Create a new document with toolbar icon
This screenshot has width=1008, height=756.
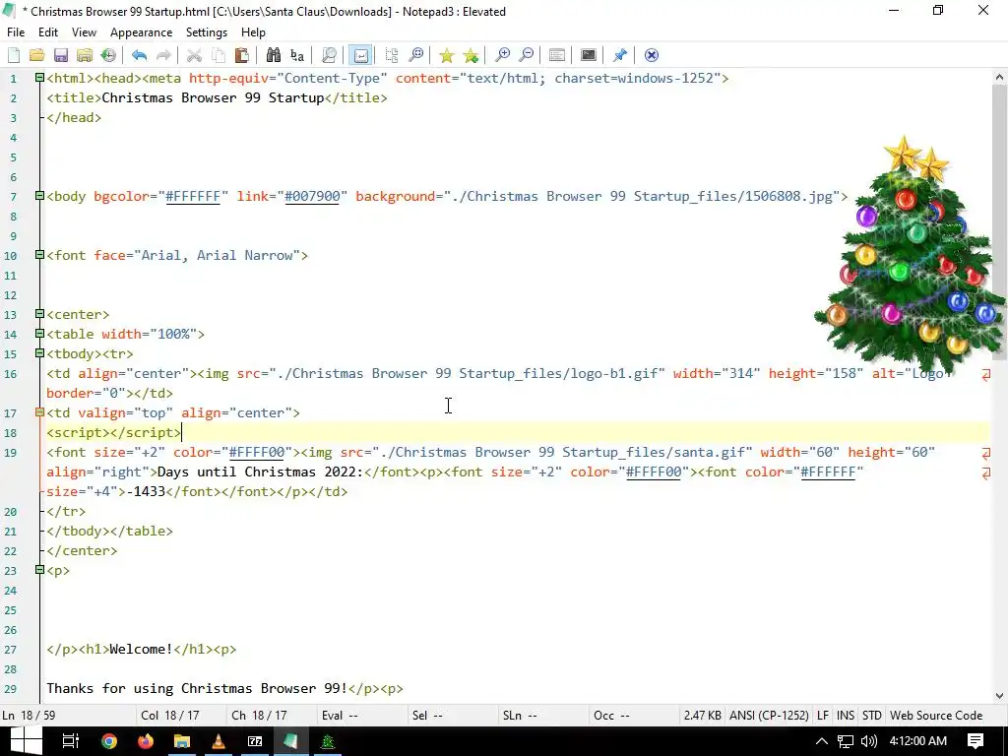[x=14, y=55]
